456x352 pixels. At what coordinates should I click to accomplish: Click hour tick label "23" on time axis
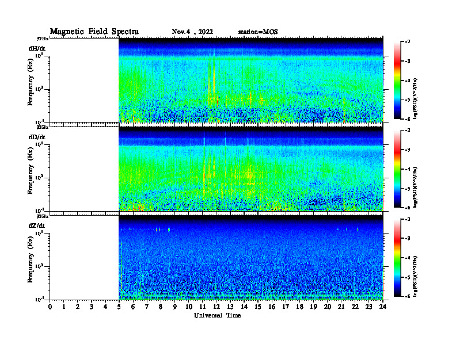[x=369, y=307]
